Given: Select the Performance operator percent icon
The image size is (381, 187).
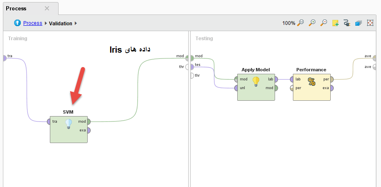Looking at the screenshot, I should (312, 81).
